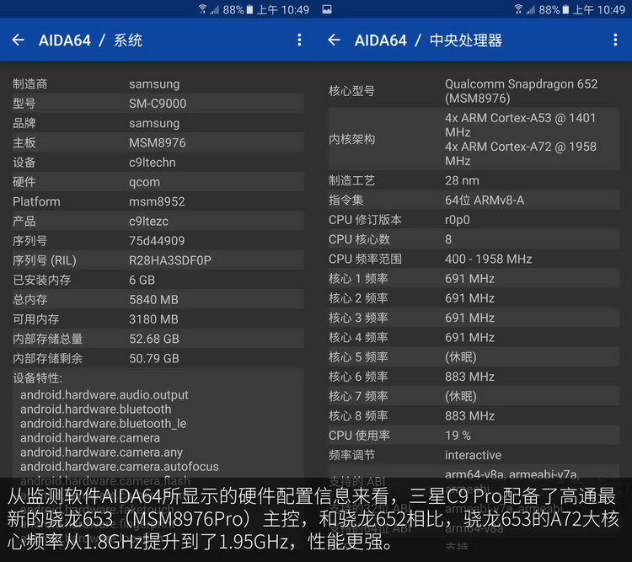Select the SM-C9000 model value
This screenshot has width=632, height=562.
pyautogui.click(x=158, y=104)
